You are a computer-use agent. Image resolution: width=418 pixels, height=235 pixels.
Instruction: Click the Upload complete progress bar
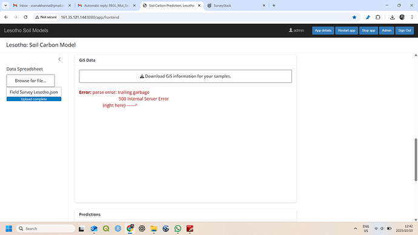pyautogui.click(x=34, y=99)
